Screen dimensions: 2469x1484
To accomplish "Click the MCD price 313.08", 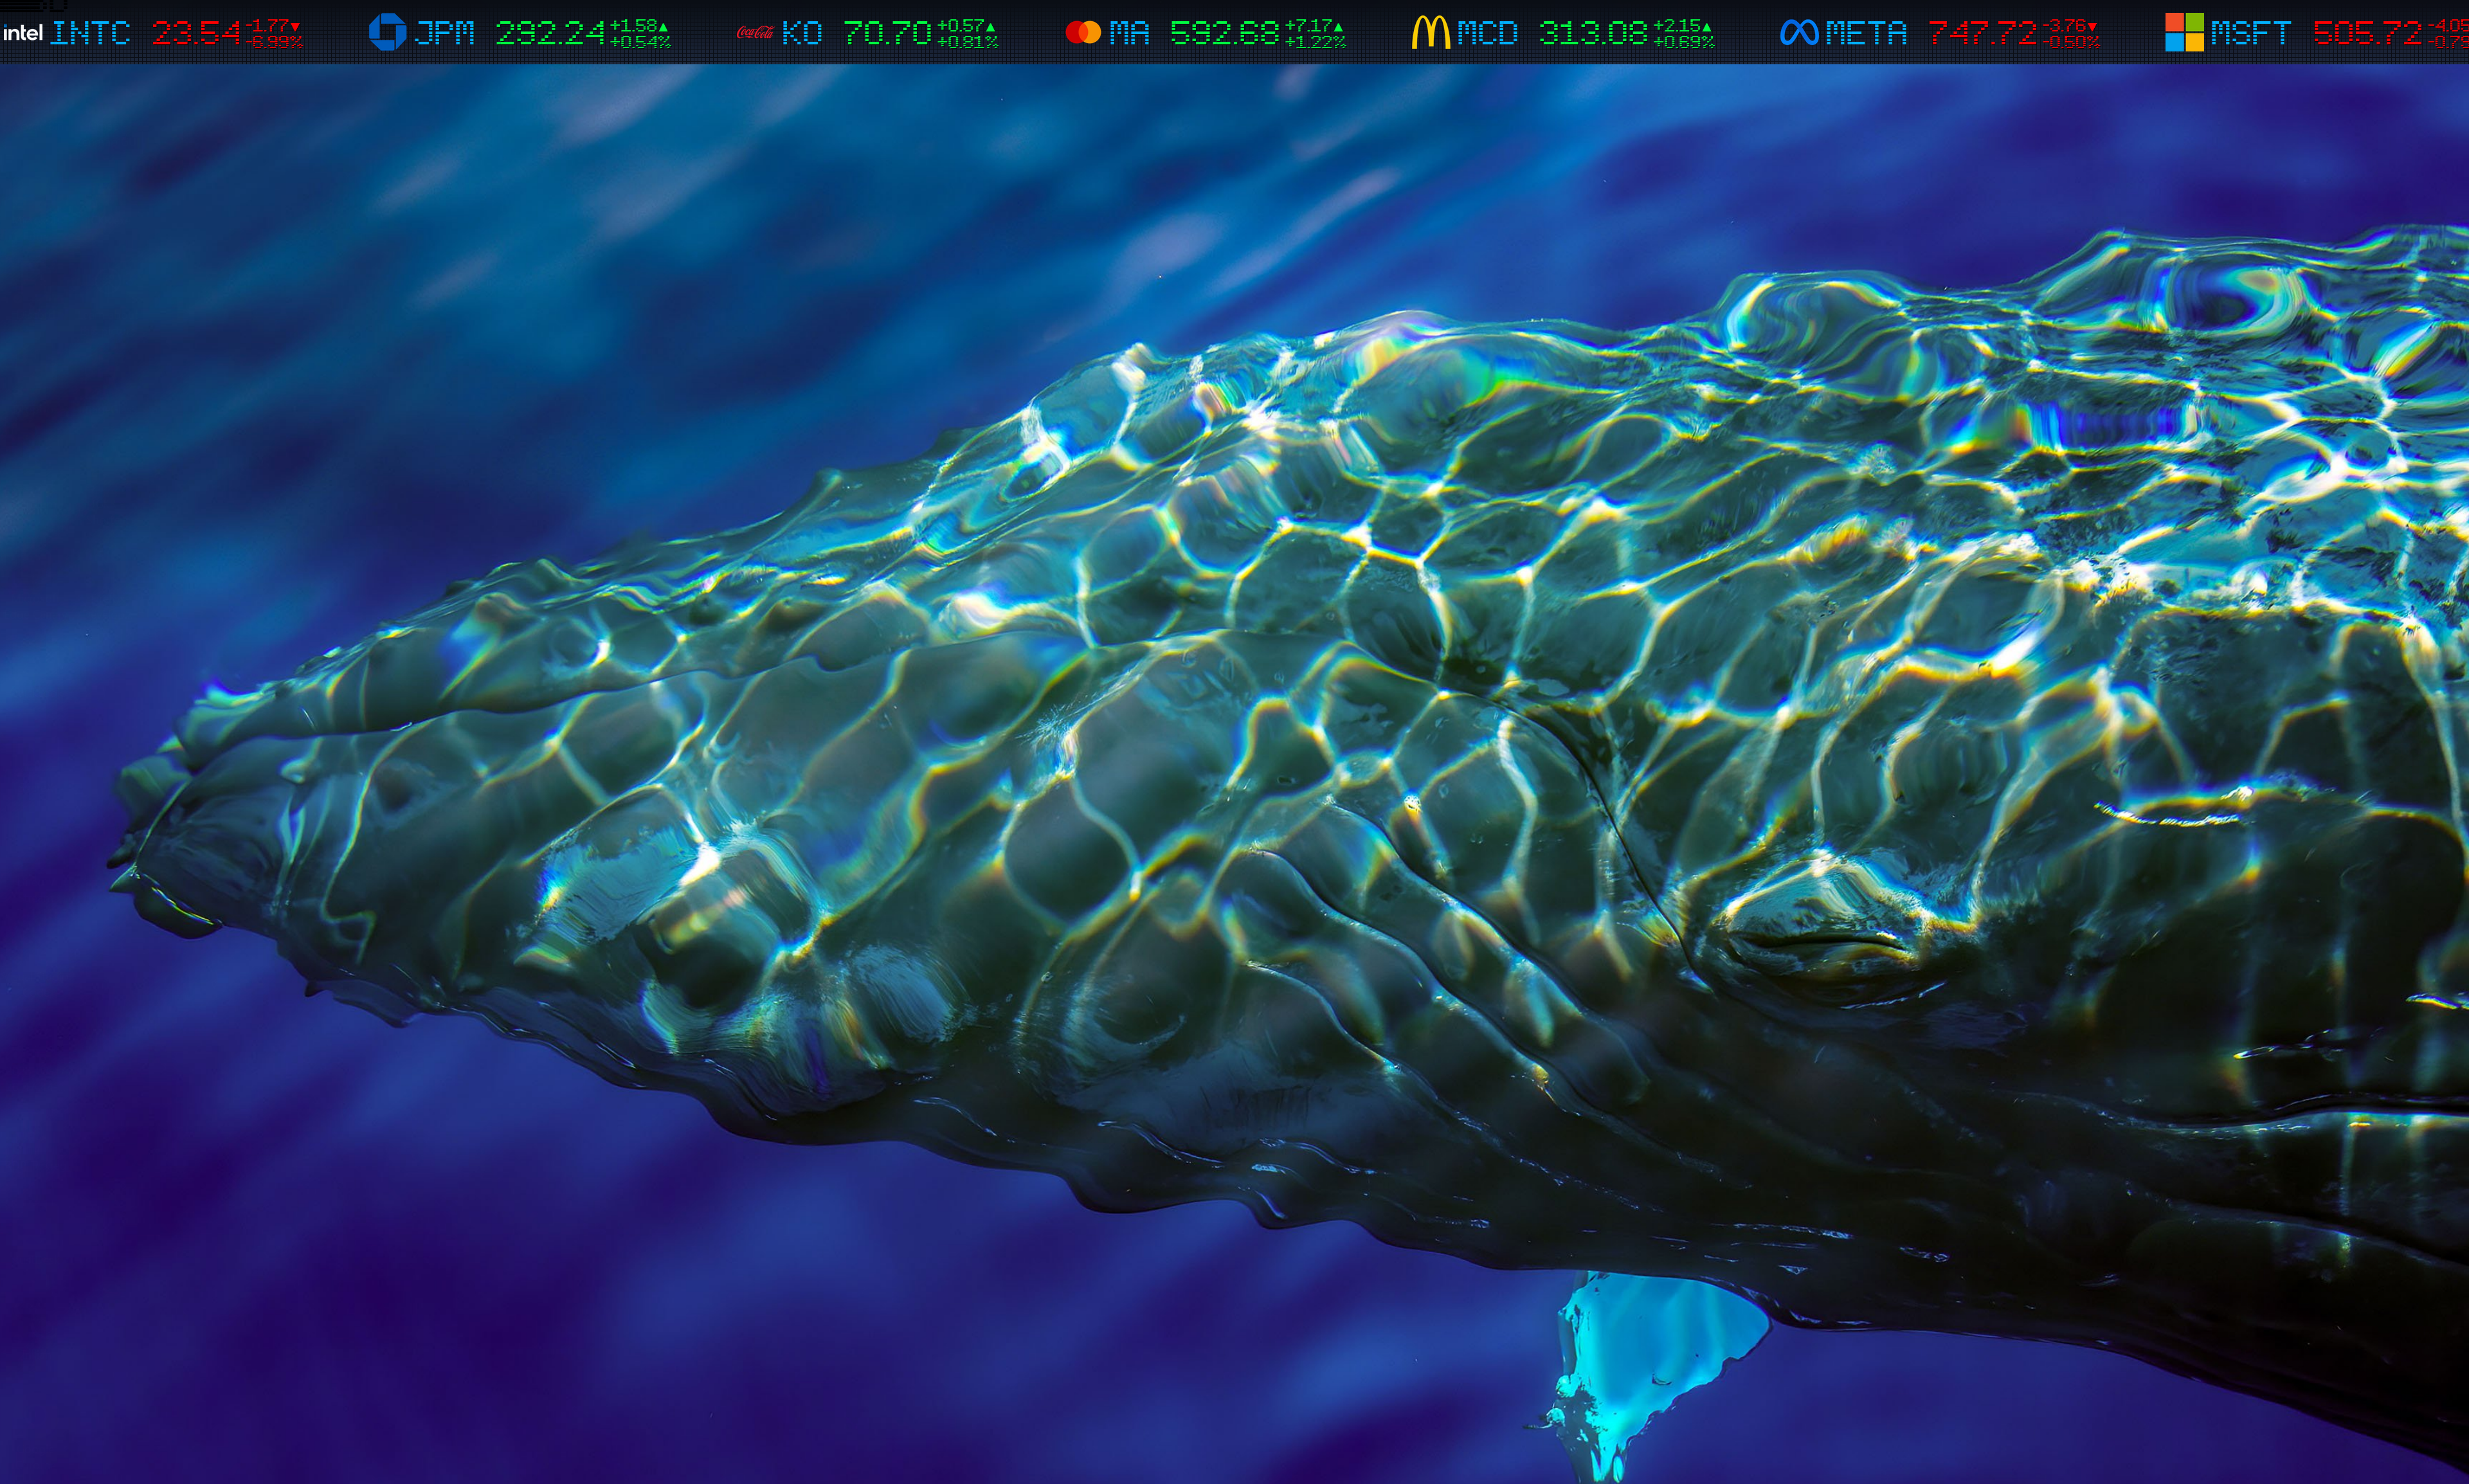I will tap(1593, 33).
